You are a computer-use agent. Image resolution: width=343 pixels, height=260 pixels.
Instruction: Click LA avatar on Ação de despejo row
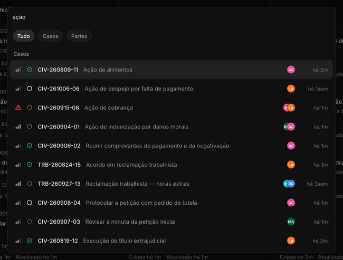point(291,89)
